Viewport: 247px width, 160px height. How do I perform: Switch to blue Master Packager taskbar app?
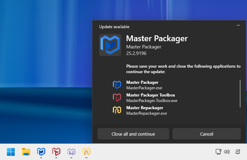coord(41,152)
